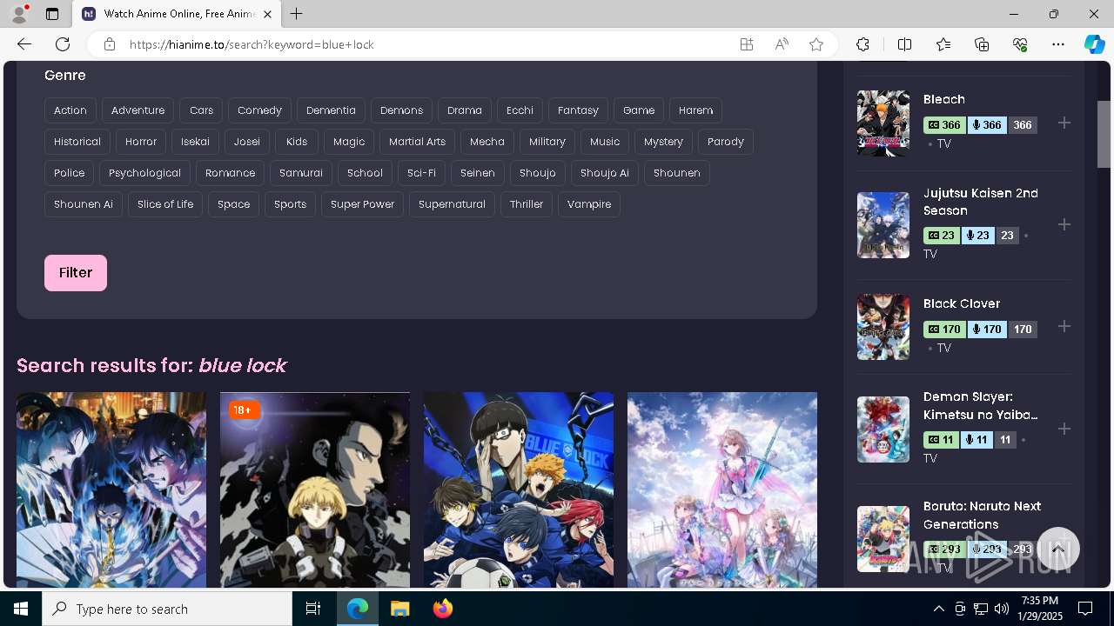The height and width of the screenshot is (626, 1114).
Task: Toggle the Shounen genre filter
Action: (x=677, y=173)
